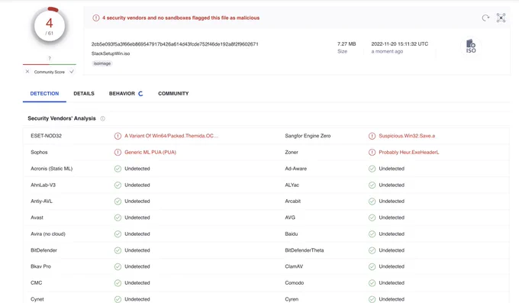Screen dimensions: 519x303
Task: Click the Community Score label
Action: 50,72
